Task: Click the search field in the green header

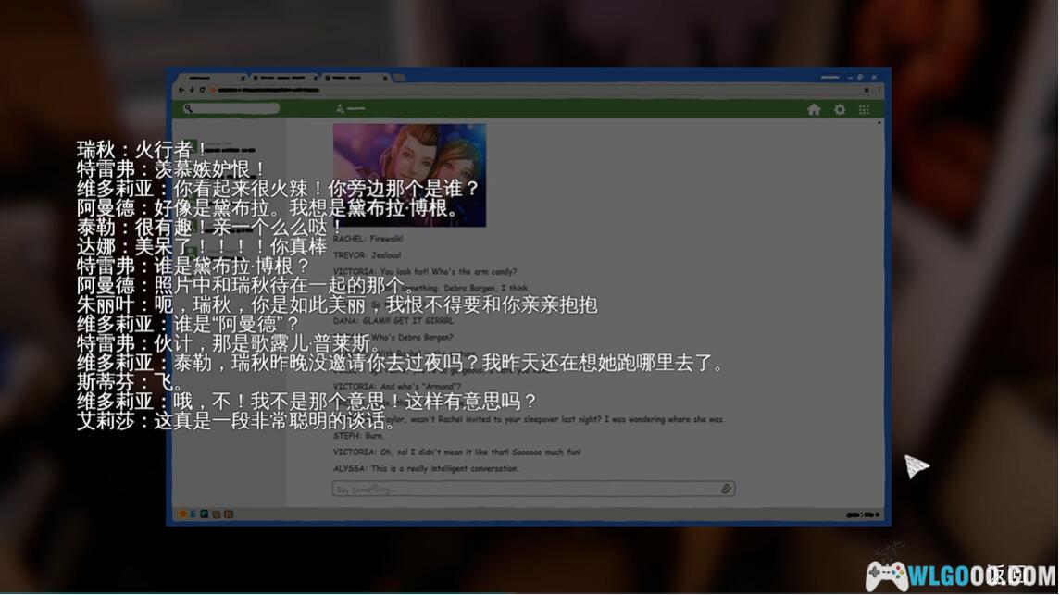Action: 231,109
